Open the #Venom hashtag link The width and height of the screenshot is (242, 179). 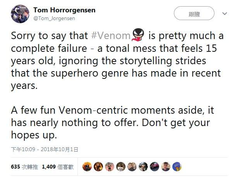pos(111,36)
